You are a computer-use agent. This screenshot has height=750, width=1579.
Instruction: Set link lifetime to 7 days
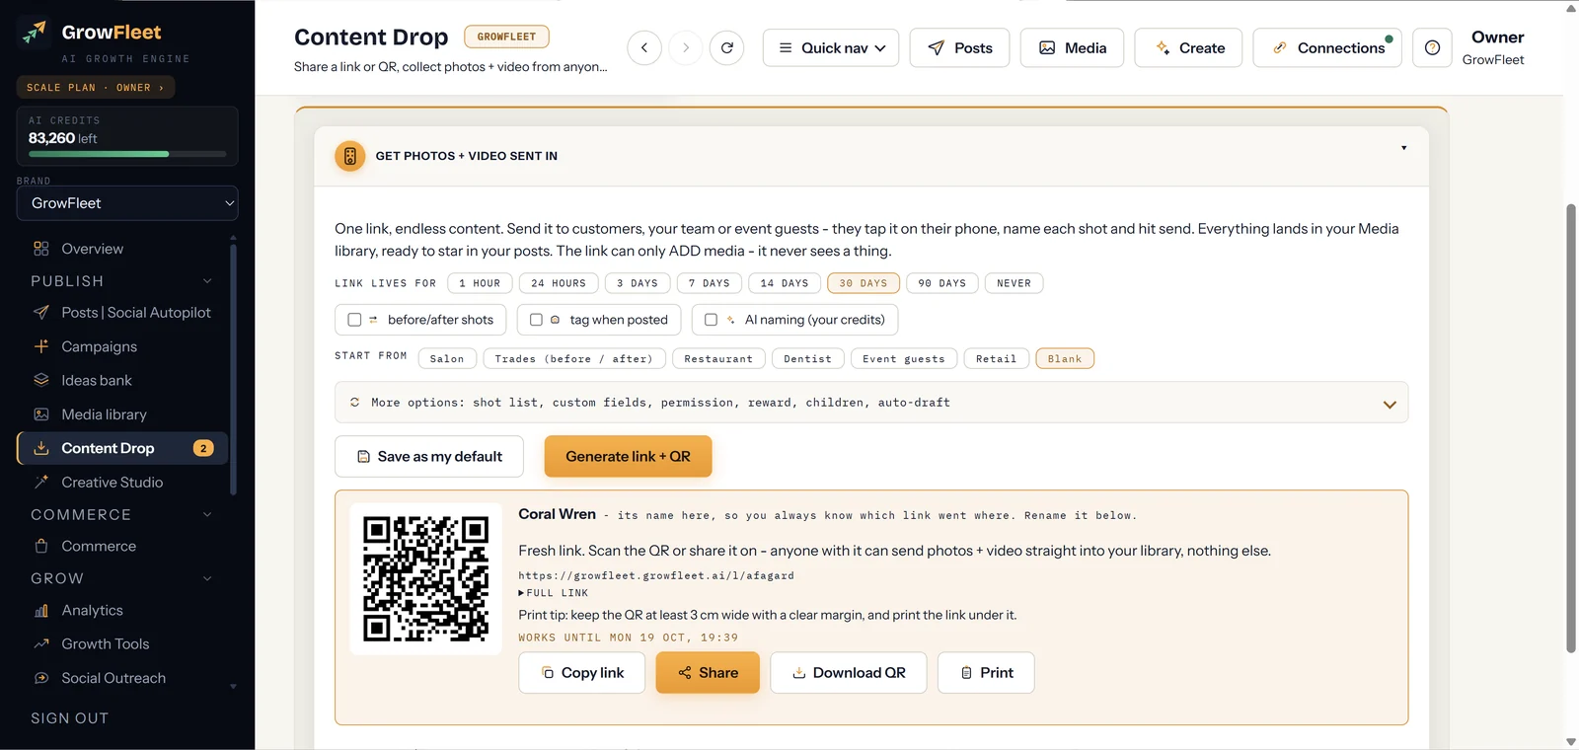tap(710, 283)
